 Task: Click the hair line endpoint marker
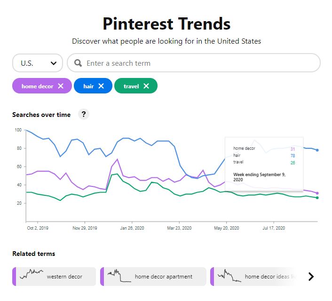point(317,150)
